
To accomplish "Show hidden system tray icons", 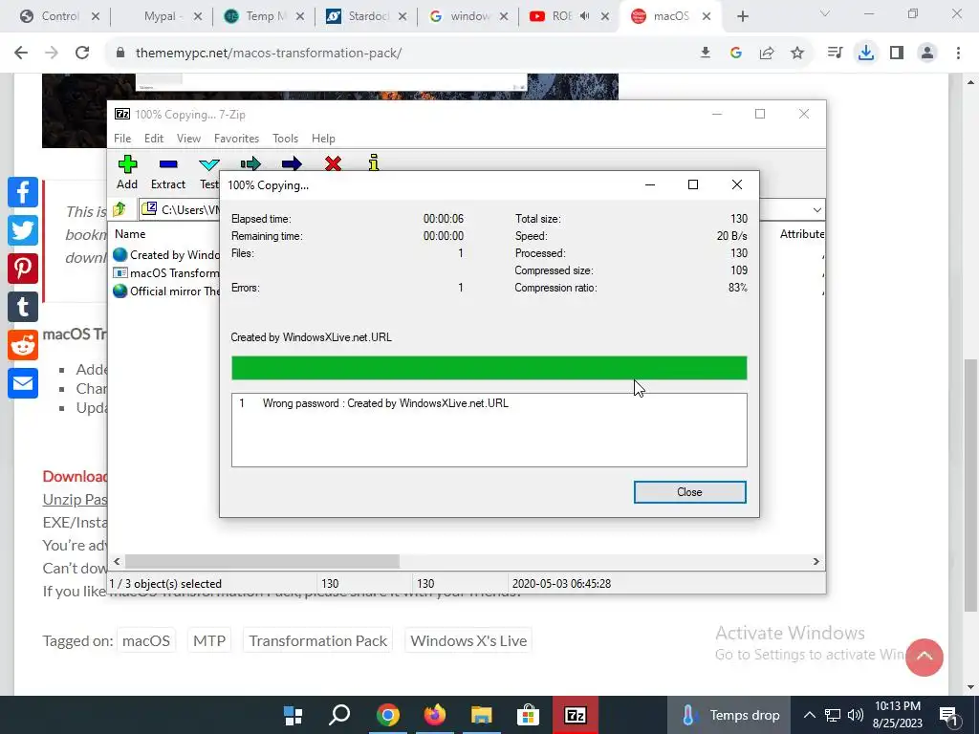I will (x=809, y=715).
